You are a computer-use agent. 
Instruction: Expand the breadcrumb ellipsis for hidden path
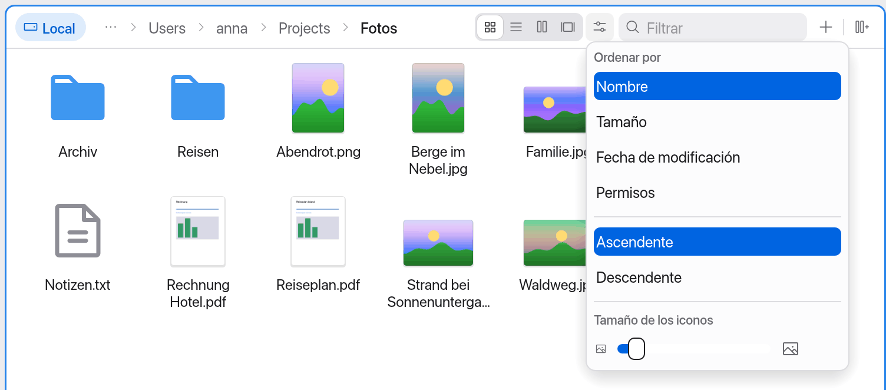click(x=111, y=28)
